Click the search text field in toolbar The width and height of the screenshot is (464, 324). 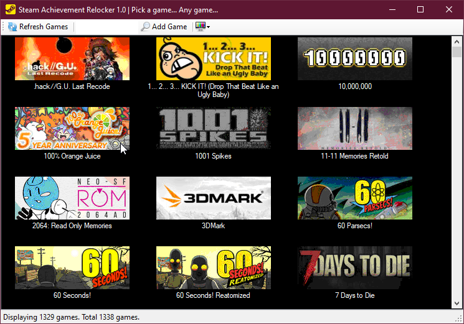coord(107,27)
